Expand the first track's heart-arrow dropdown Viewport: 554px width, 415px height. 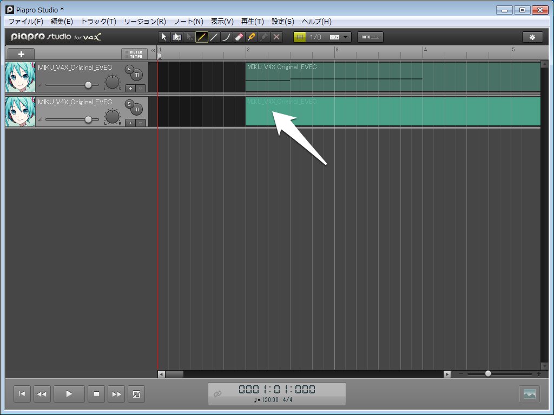[141, 88]
